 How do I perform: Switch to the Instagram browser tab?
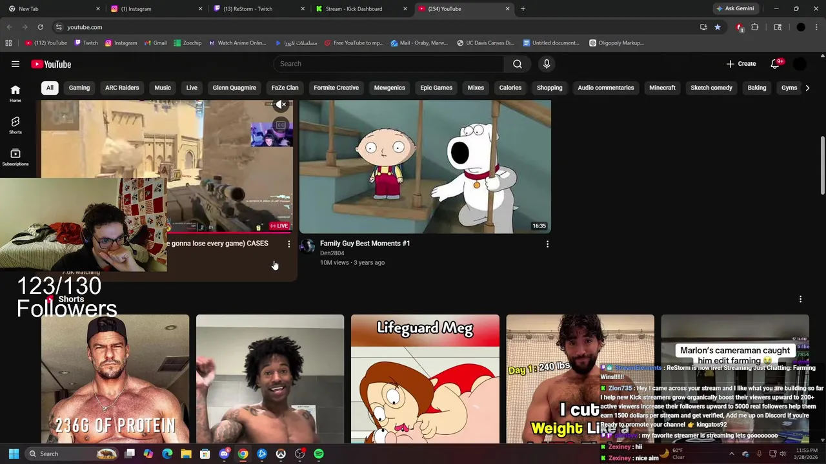[x=155, y=9]
